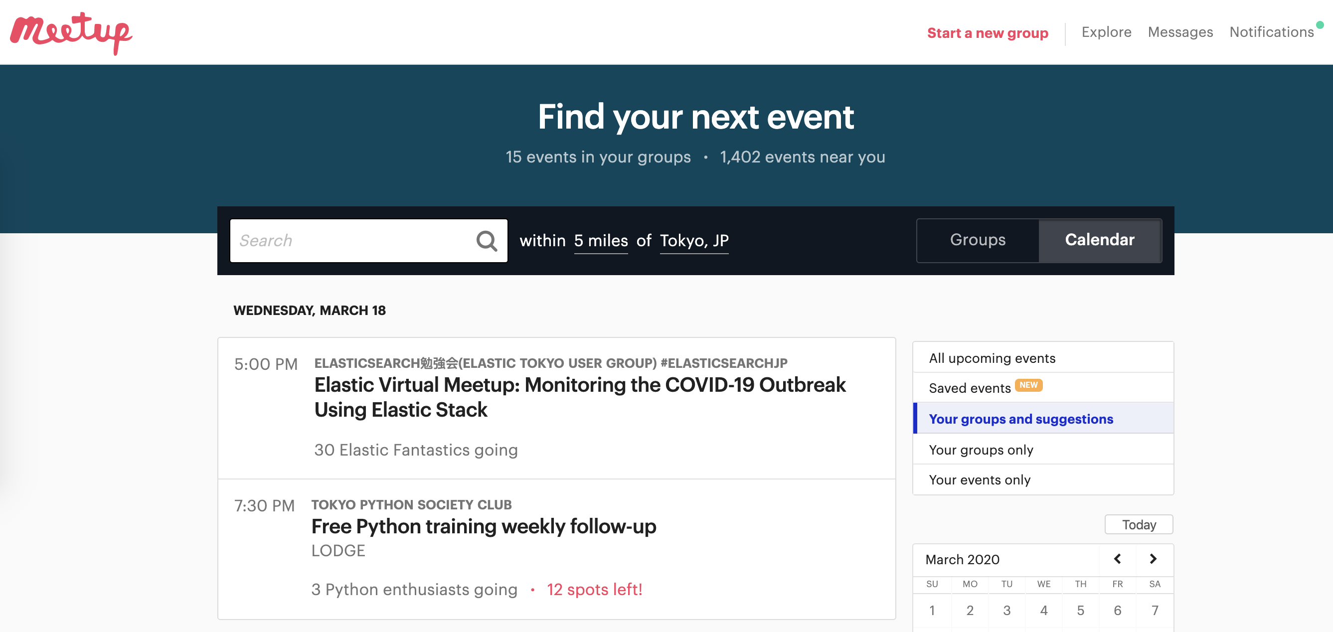Click into the Search input field
Image resolution: width=1333 pixels, height=632 pixels.
coord(352,241)
